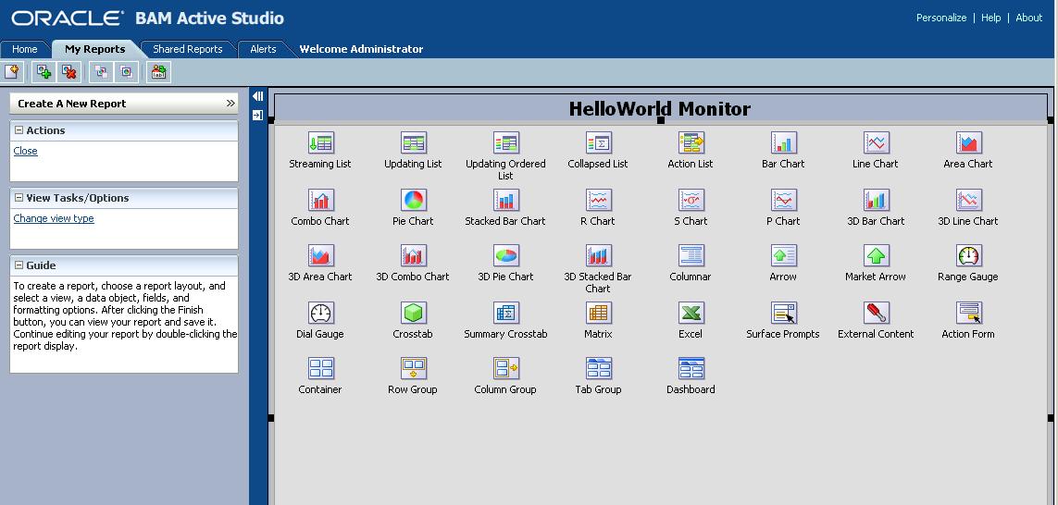Choose the Pie Chart view type
Viewport: 1058px width, 505px height.
(x=413, y=201)
